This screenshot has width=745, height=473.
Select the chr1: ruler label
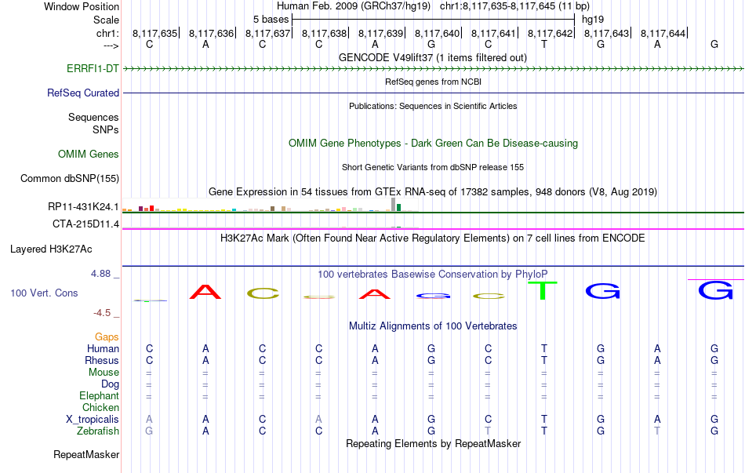[x=108, y=33]
